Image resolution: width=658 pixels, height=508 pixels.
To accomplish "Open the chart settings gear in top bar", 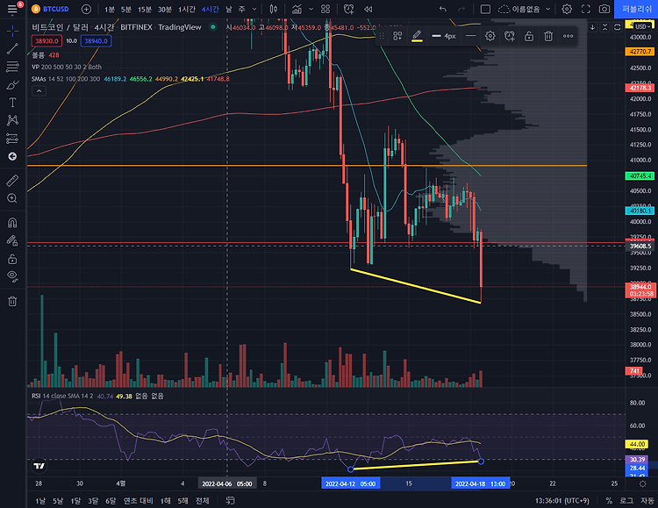I will [x=567, y=9].
